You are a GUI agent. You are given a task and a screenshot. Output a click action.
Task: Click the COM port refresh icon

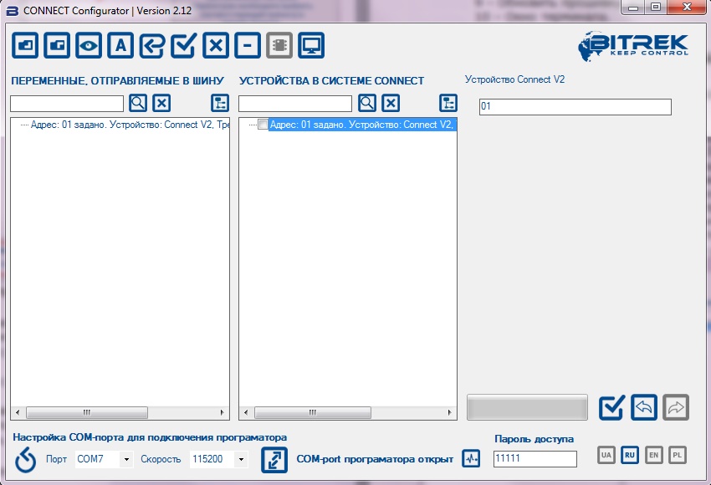[26, 459]
